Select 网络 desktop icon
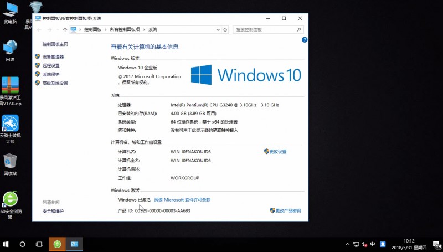 pos(10,51)
